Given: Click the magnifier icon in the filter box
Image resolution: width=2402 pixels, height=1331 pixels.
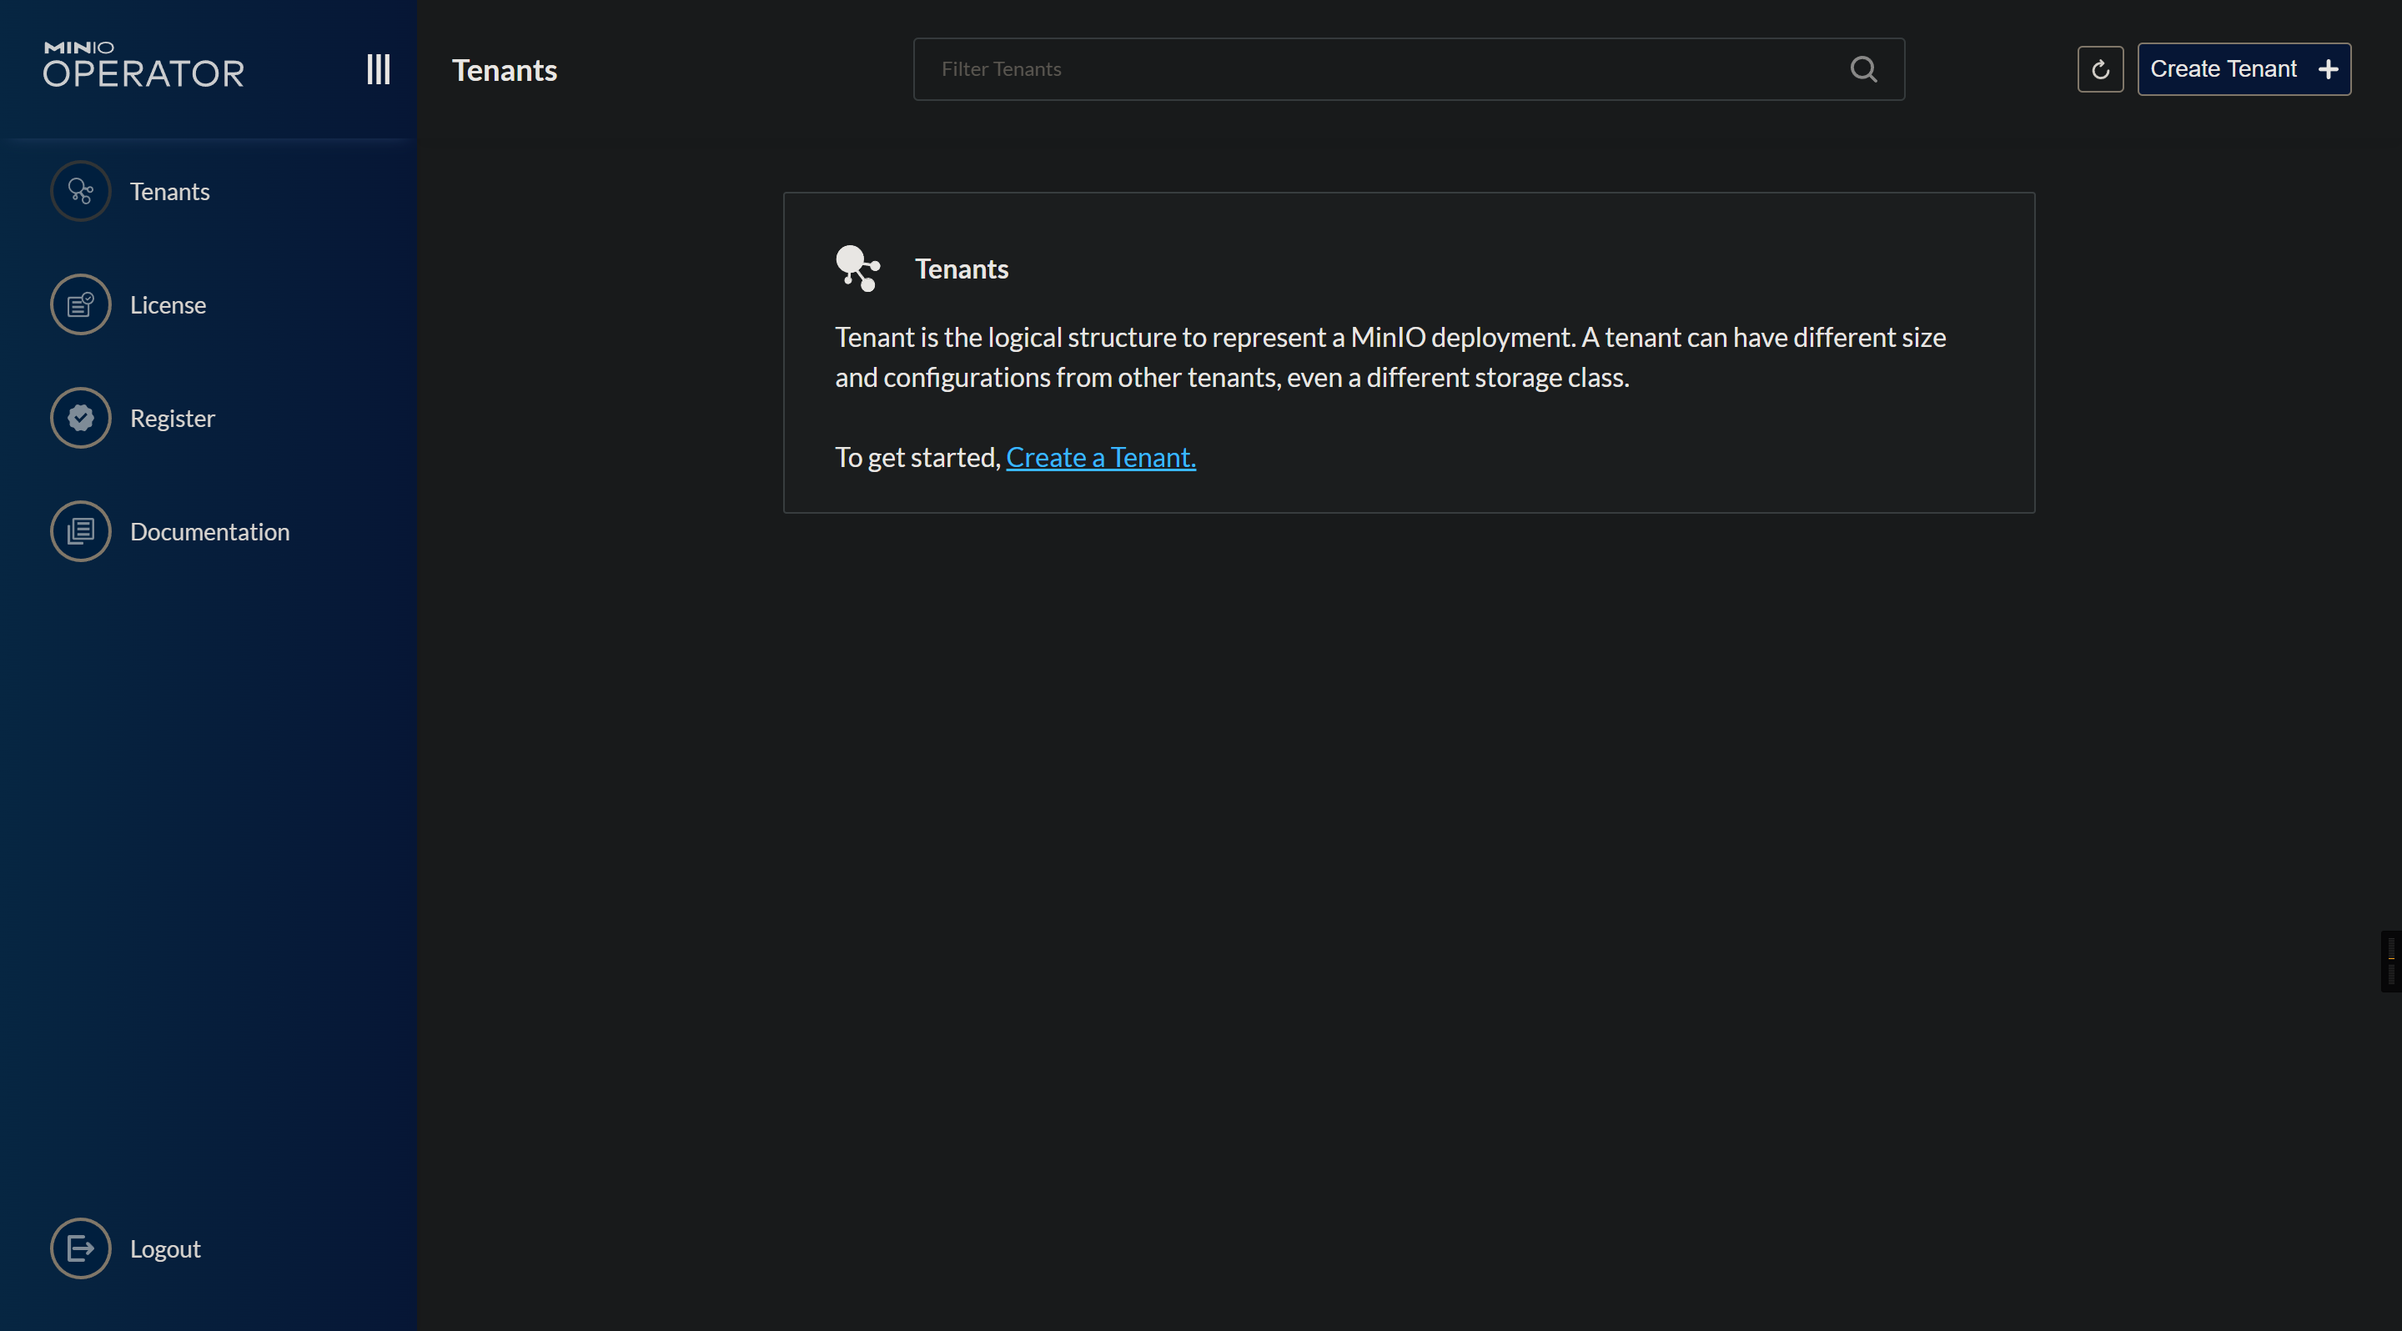Looking at the screenshot, I should point(1863,69).
